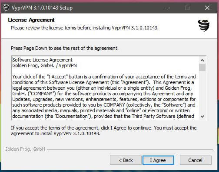The image size is (219, 172).
Task: Click the greyed-out maximize window button
Action: tap(187, 8)
